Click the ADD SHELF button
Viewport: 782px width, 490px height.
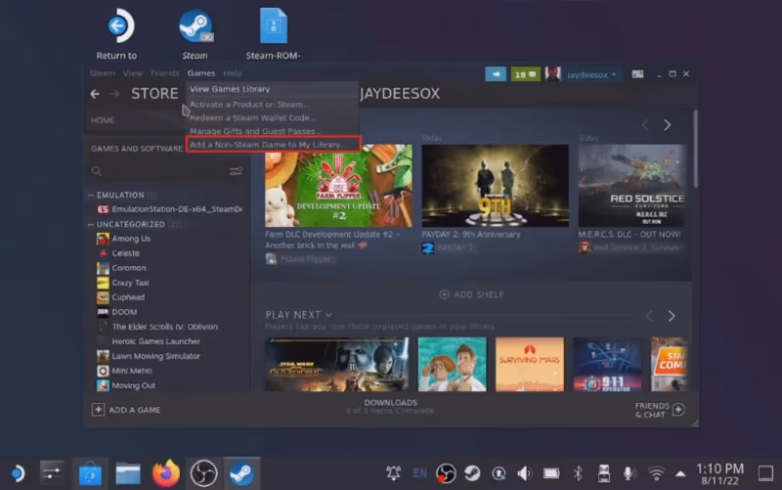coord(471,294)
